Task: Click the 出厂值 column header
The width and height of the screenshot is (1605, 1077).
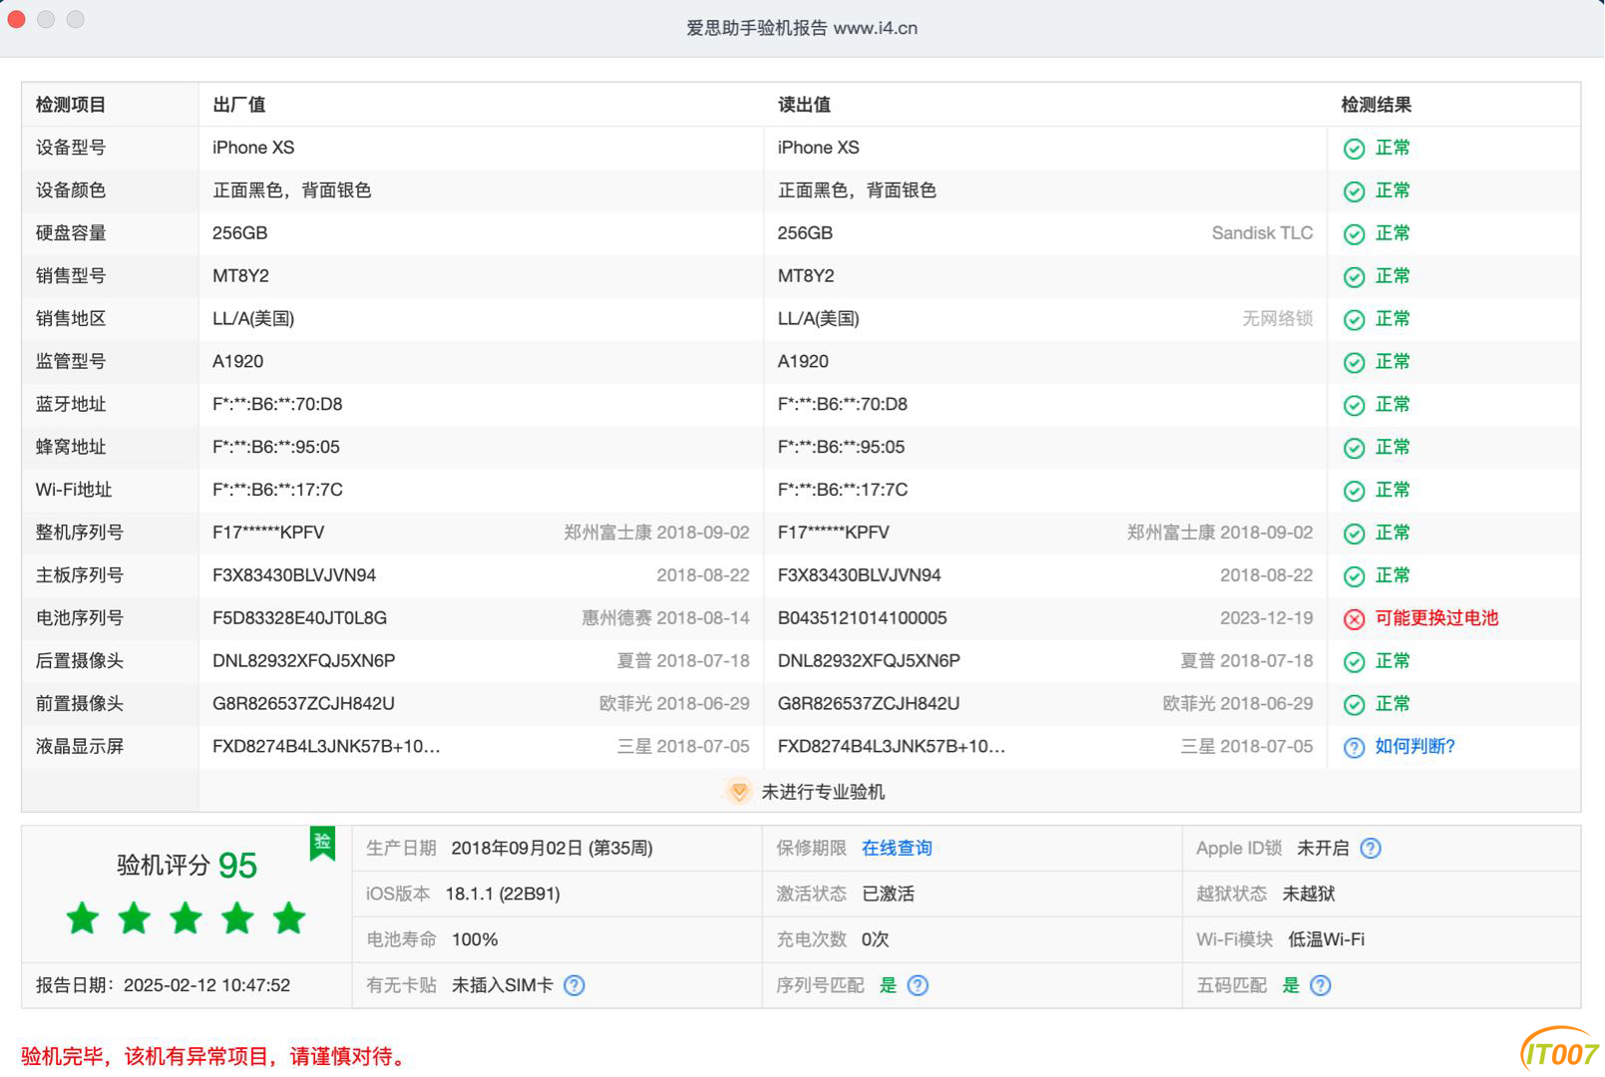Action: click(238, 105)
